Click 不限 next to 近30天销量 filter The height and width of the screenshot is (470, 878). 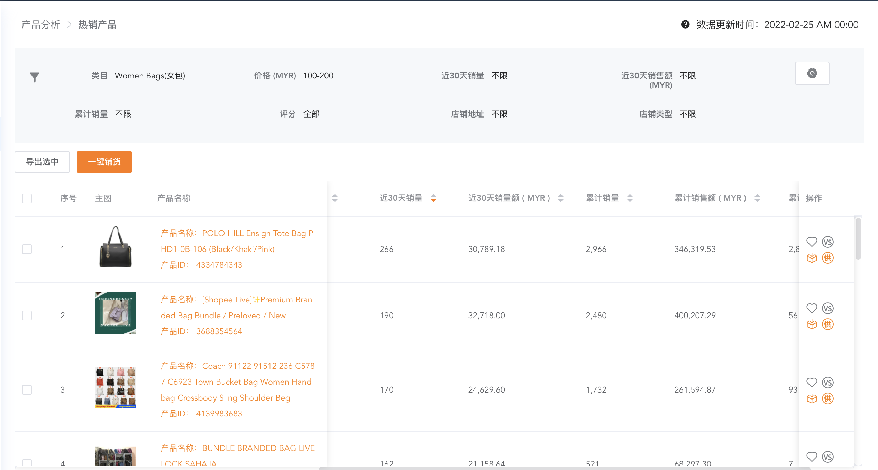[x=500, y=76]
